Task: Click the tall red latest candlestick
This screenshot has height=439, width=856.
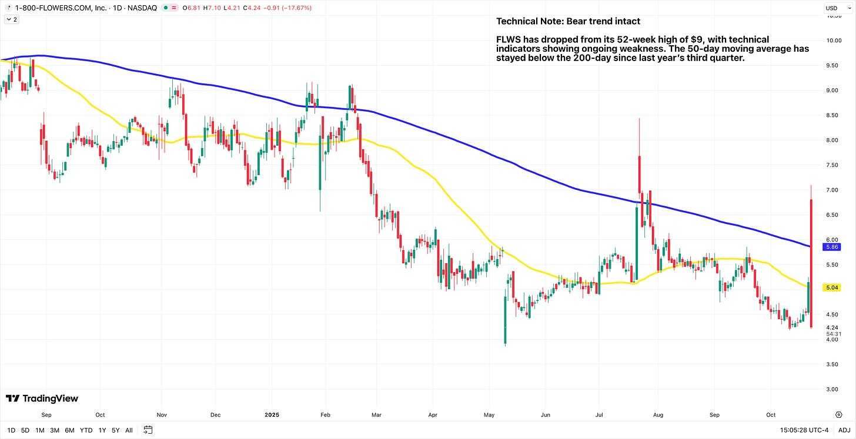Action: tap(811, 263)
